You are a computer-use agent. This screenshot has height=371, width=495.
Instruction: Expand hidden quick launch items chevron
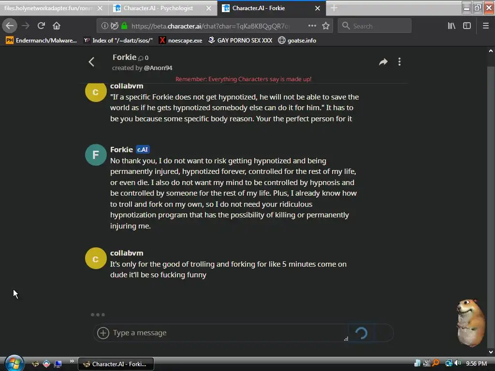coord(72,361)
